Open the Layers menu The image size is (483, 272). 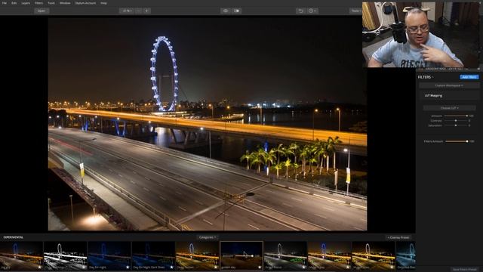26,3
